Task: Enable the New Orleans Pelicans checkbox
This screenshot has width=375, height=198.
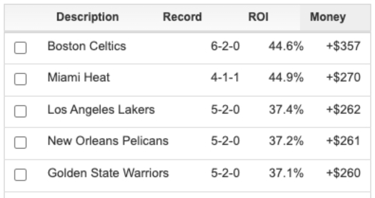Action: click(20, 143)
